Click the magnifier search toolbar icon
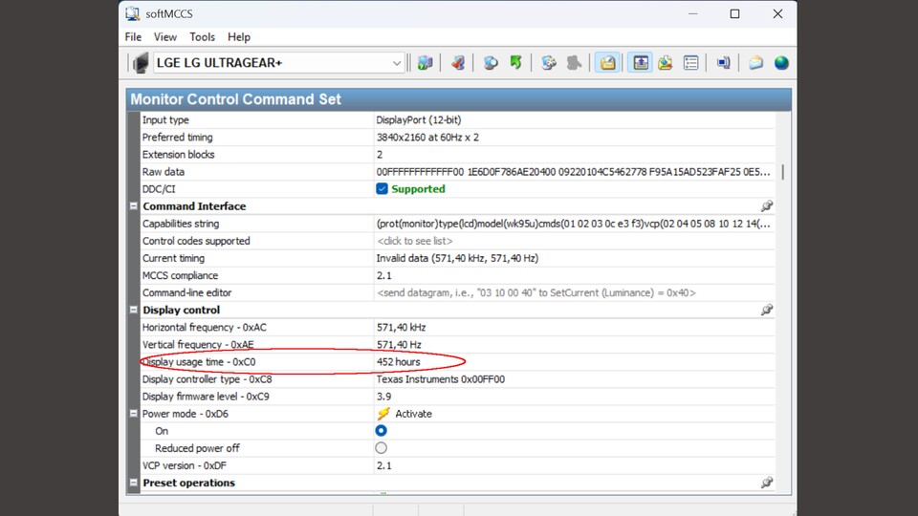 pos(491,63)
